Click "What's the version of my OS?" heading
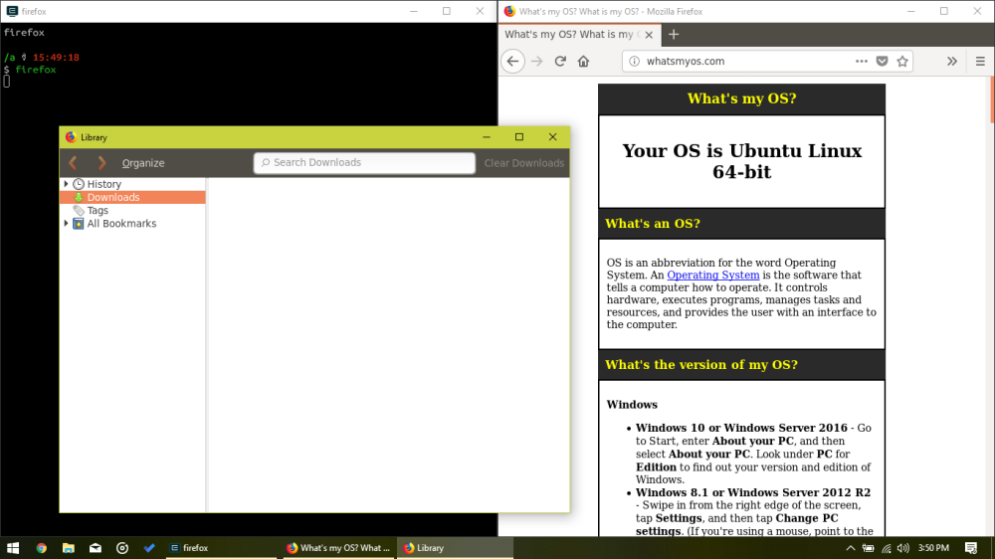 (701, 365)
